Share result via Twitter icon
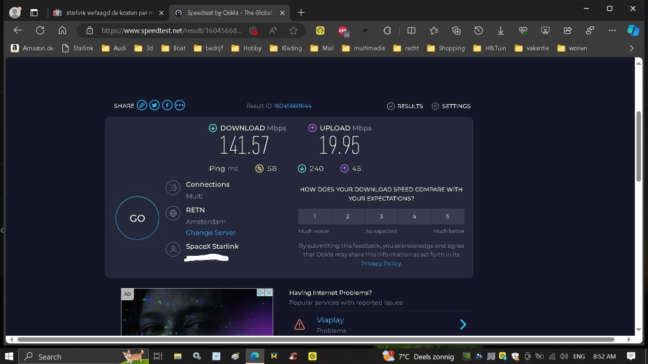 click(154, 105)
